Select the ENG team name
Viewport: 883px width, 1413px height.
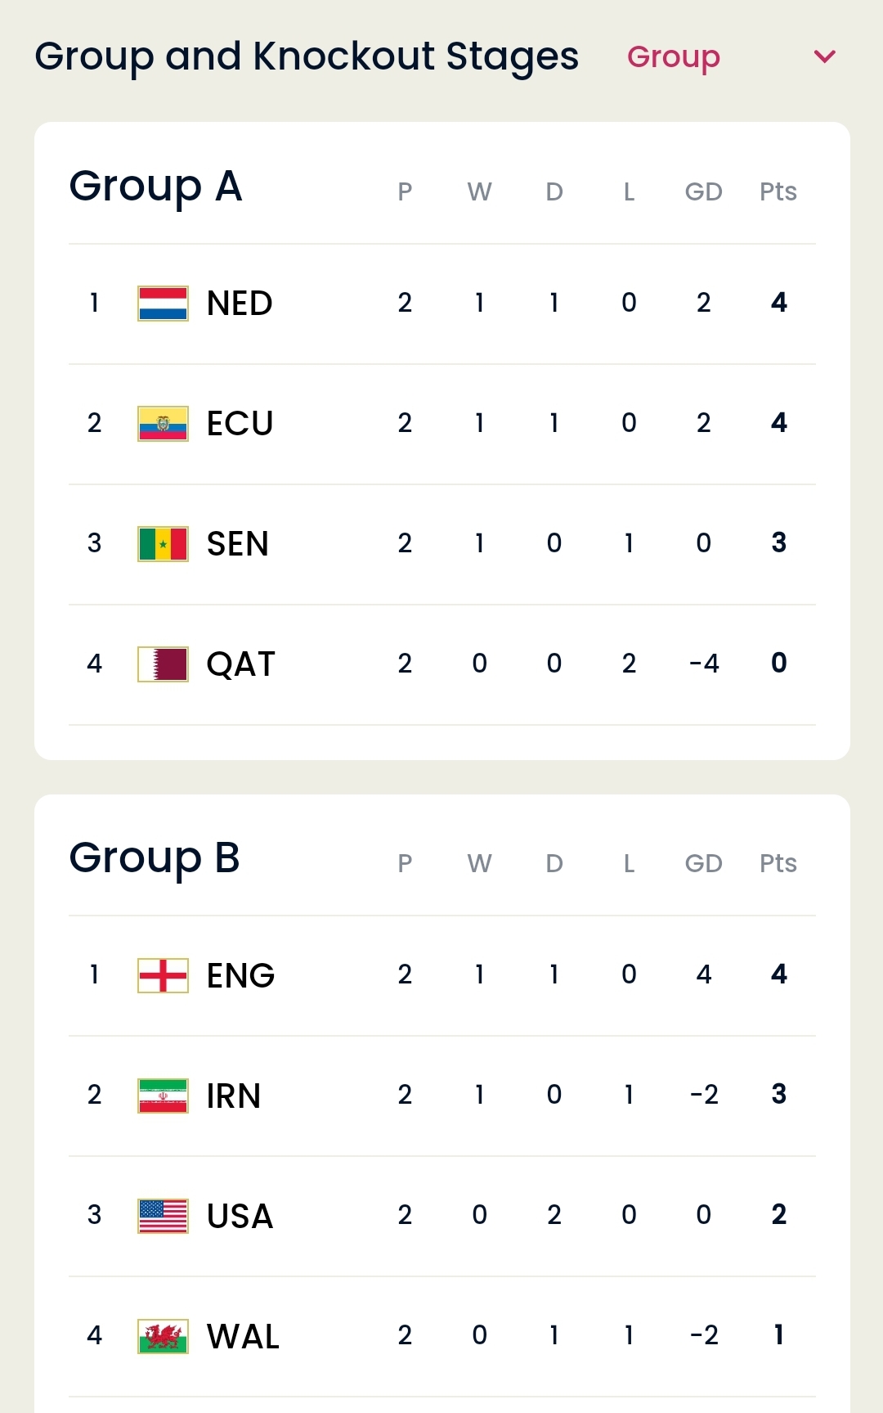coord(240,975)
